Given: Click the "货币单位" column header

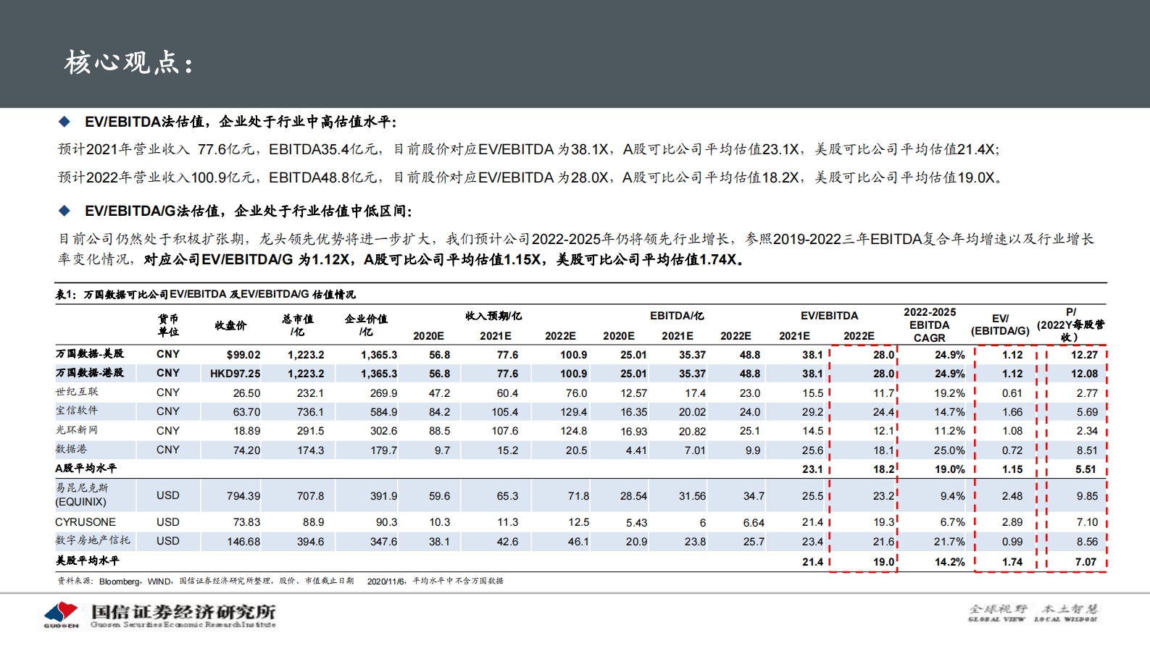Looking at the screenshot, I should click(x=168, y=325).
